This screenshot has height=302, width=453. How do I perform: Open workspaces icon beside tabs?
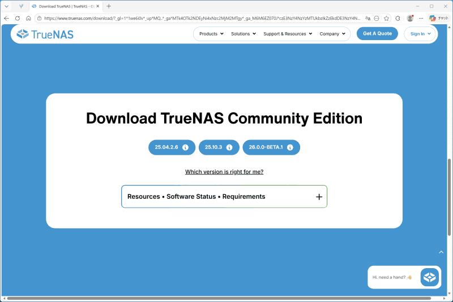(x=21, y=6)
